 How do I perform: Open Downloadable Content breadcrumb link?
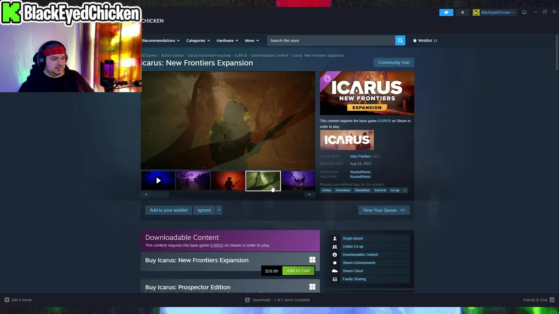269,55
